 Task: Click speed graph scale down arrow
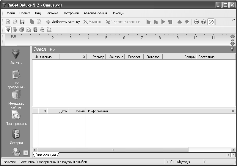233,44
